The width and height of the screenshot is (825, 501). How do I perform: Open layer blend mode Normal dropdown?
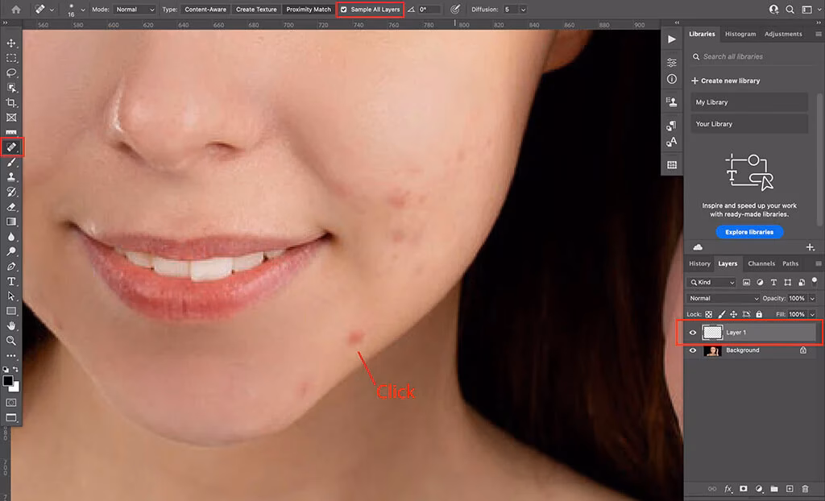coord(723,298)
